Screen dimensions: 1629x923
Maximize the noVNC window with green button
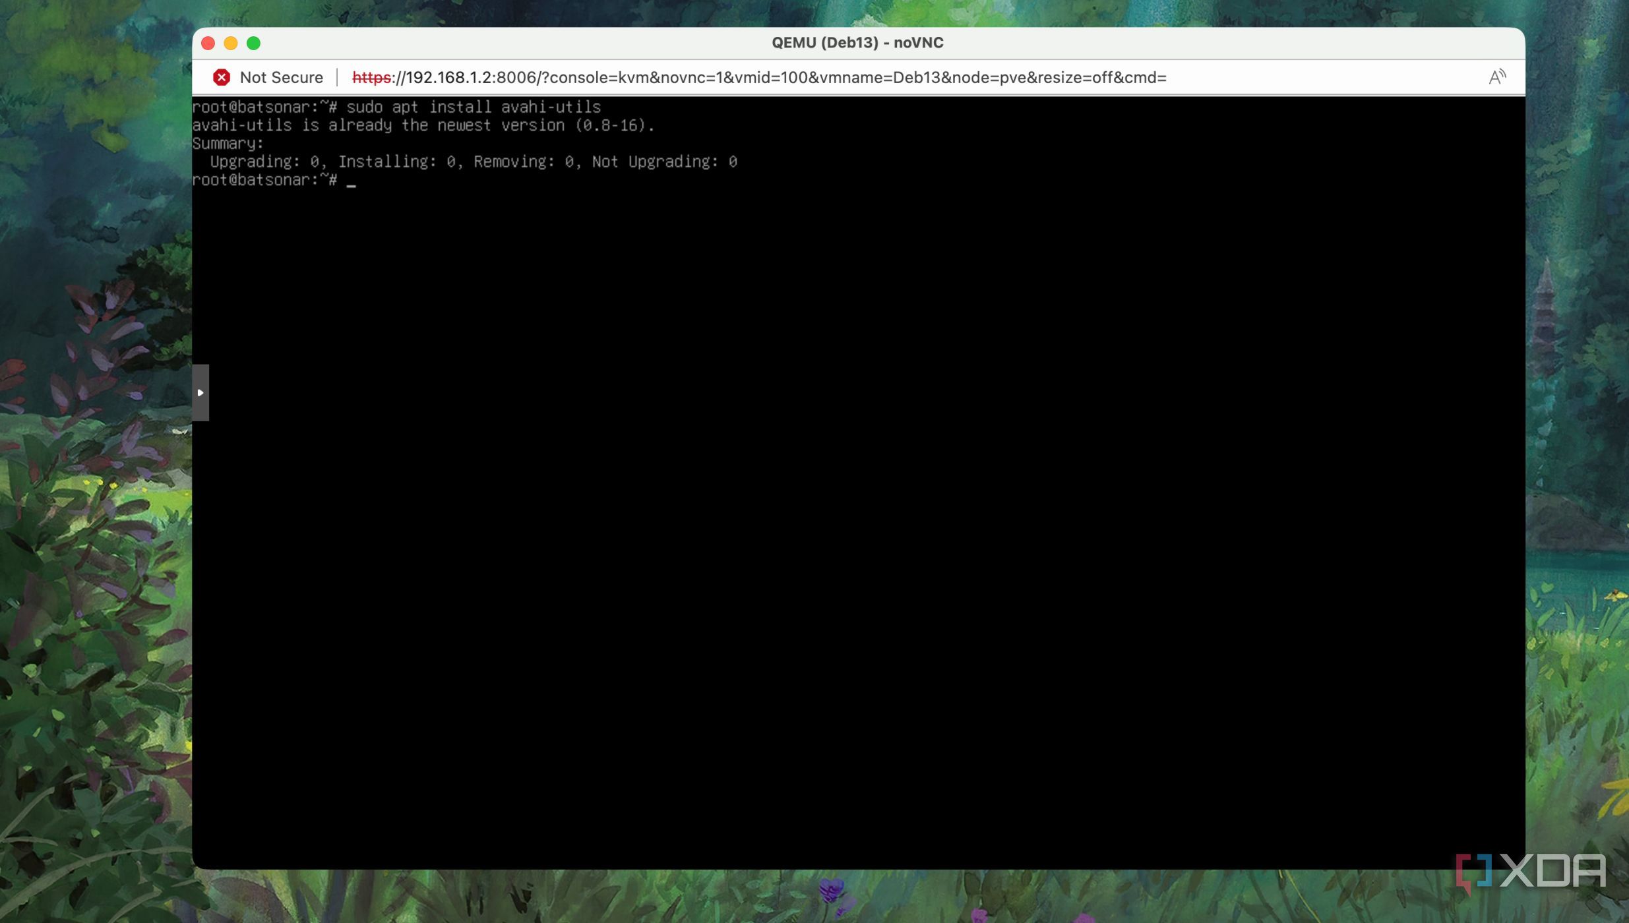(253, 44)
